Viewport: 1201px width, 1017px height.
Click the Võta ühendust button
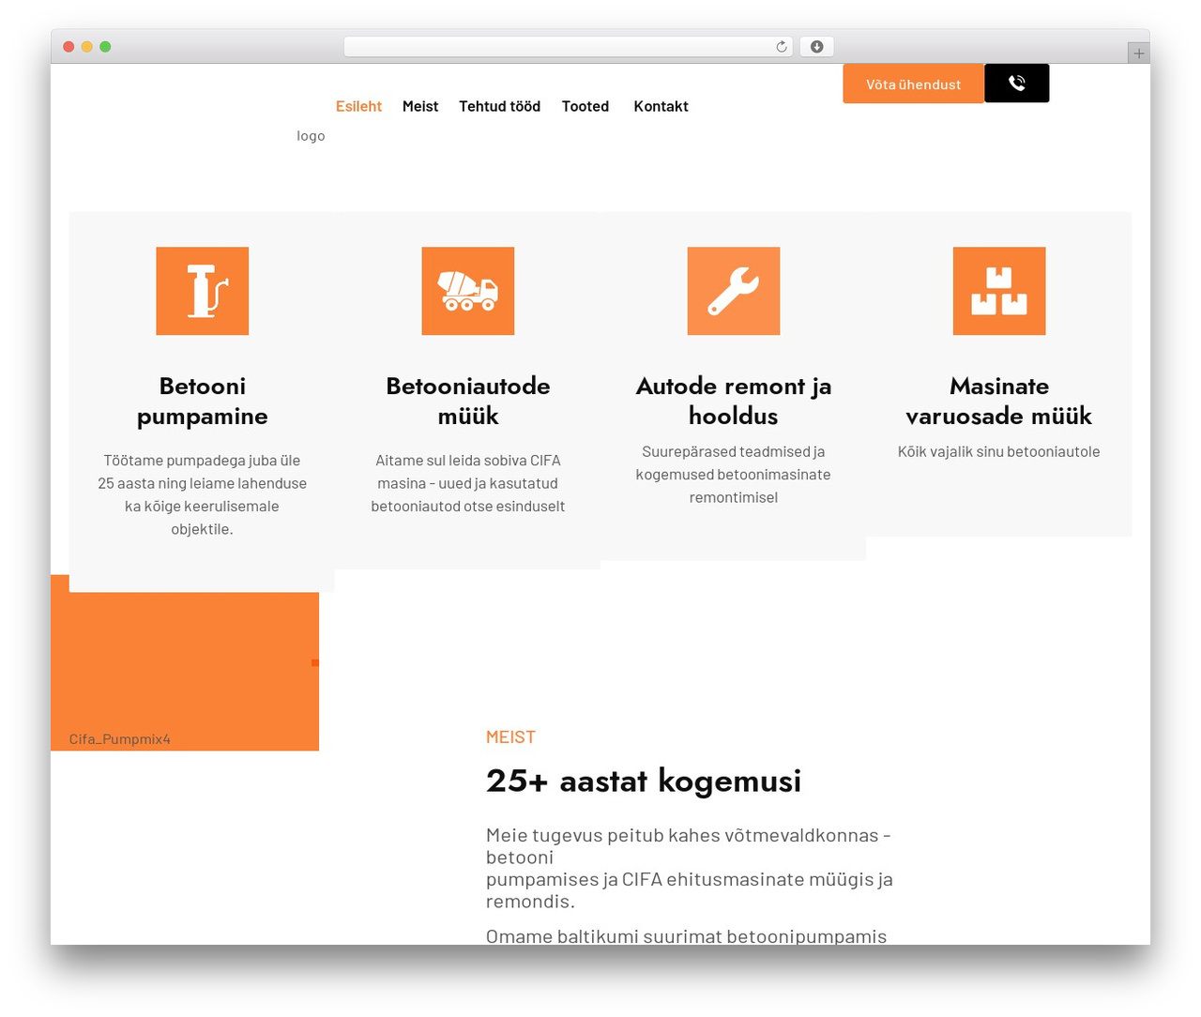(x=913, y=83)
